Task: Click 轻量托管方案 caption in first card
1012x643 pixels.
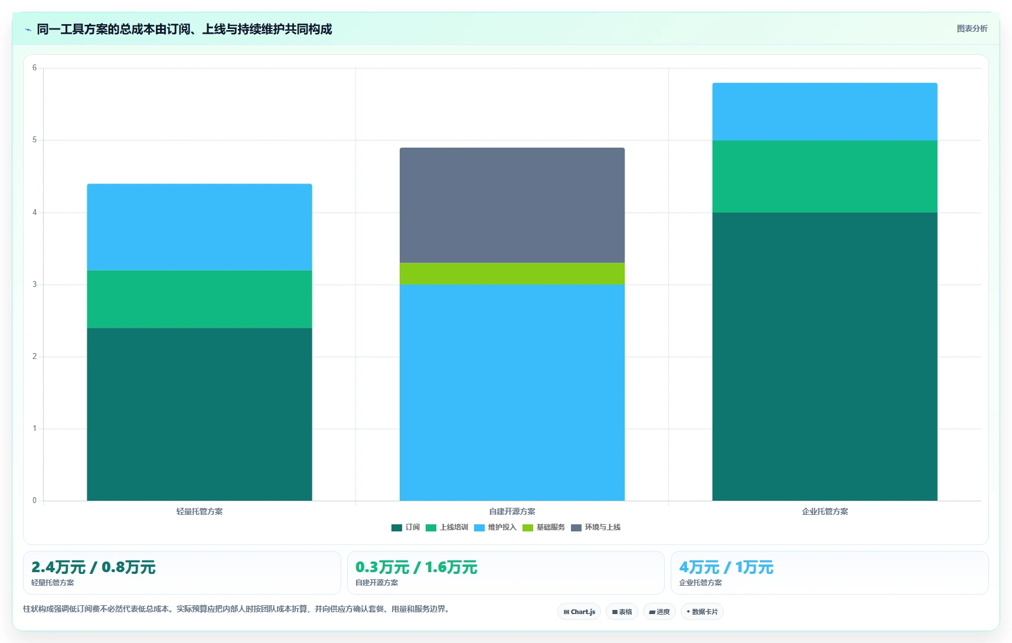Action: 53,583
